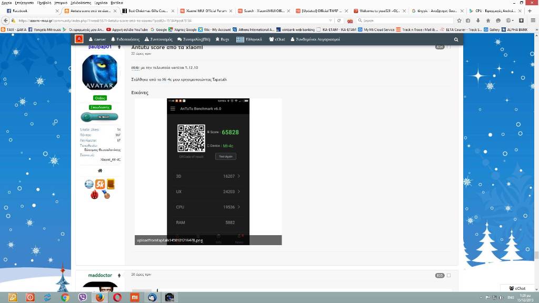Open the Pocket icon in the toolbar
The height and width of the screenshot is (303, 539).
521,21
